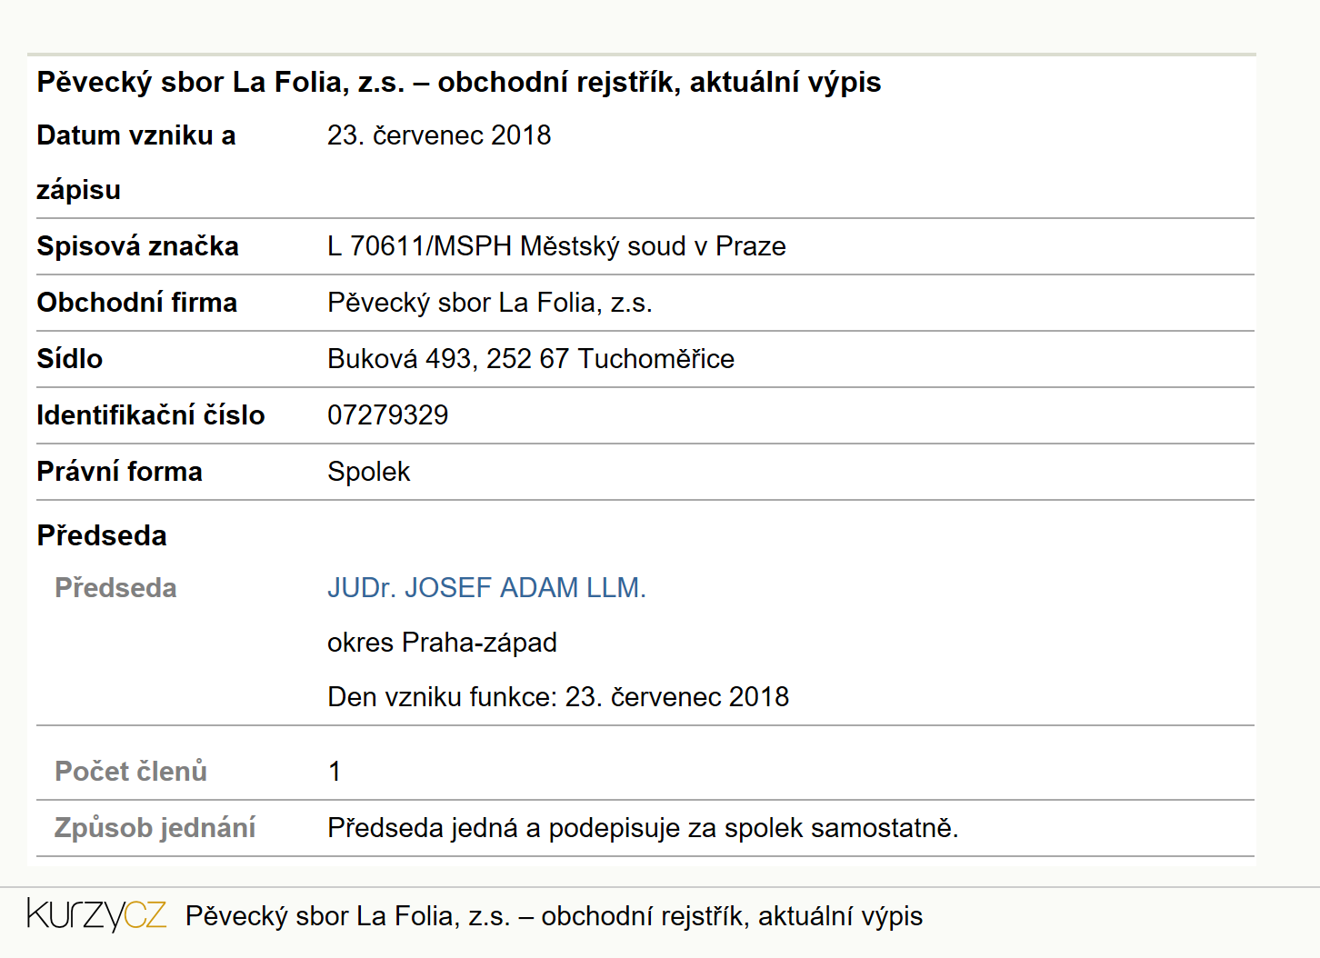Screen dimensions: 1320x958
Task: Click the bold Předseda section heading
Action: coord(102,535)
